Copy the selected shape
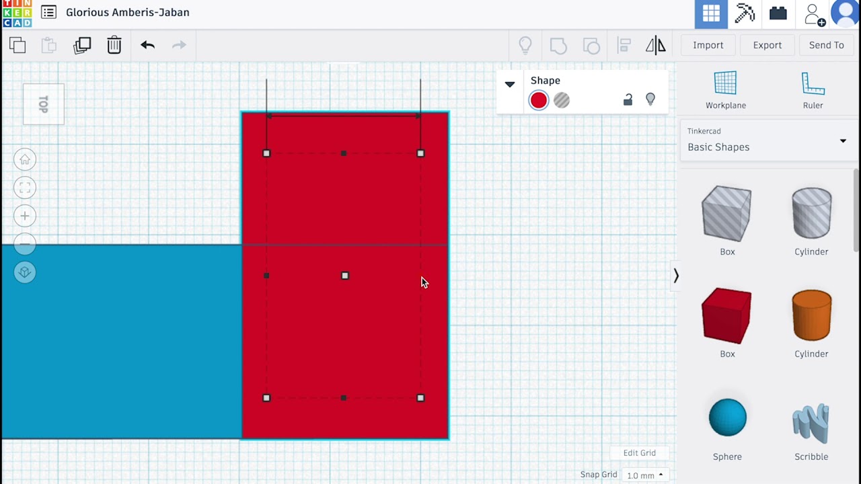The width and height of the screenshot is (861, 484). point(17,45)
